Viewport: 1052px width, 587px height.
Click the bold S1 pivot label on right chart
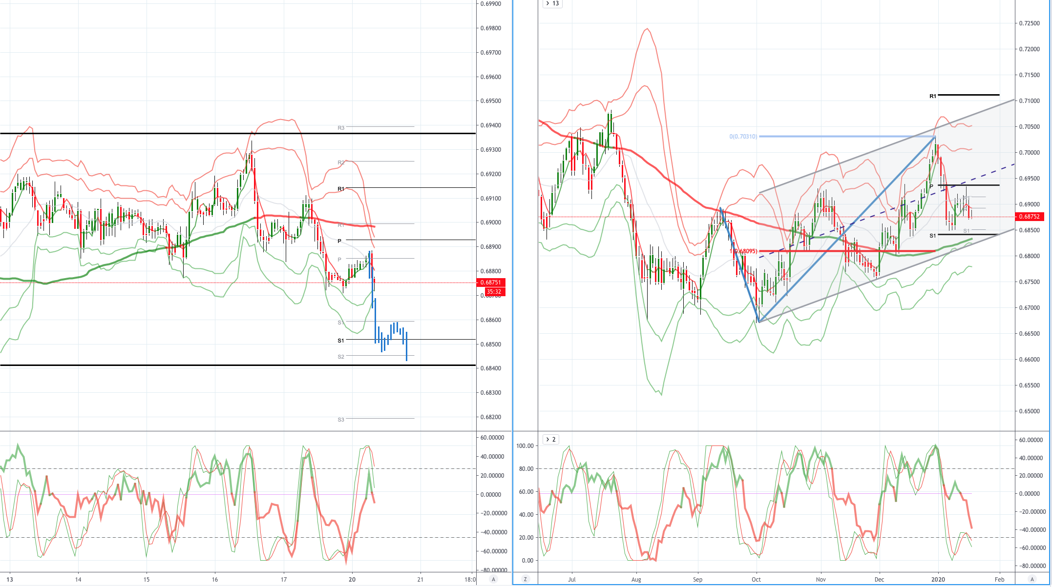[x=933, y=236]
